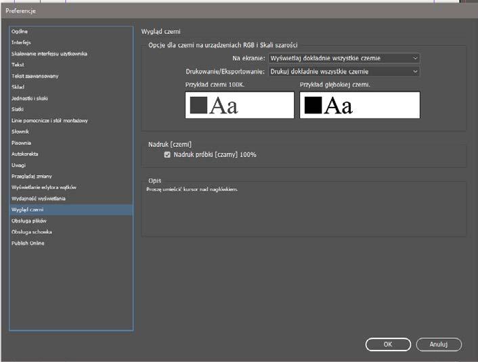Click the Nadruk [czerni] section heading
Viewport: 478px width, 362px height.
(x=170, y=144)
